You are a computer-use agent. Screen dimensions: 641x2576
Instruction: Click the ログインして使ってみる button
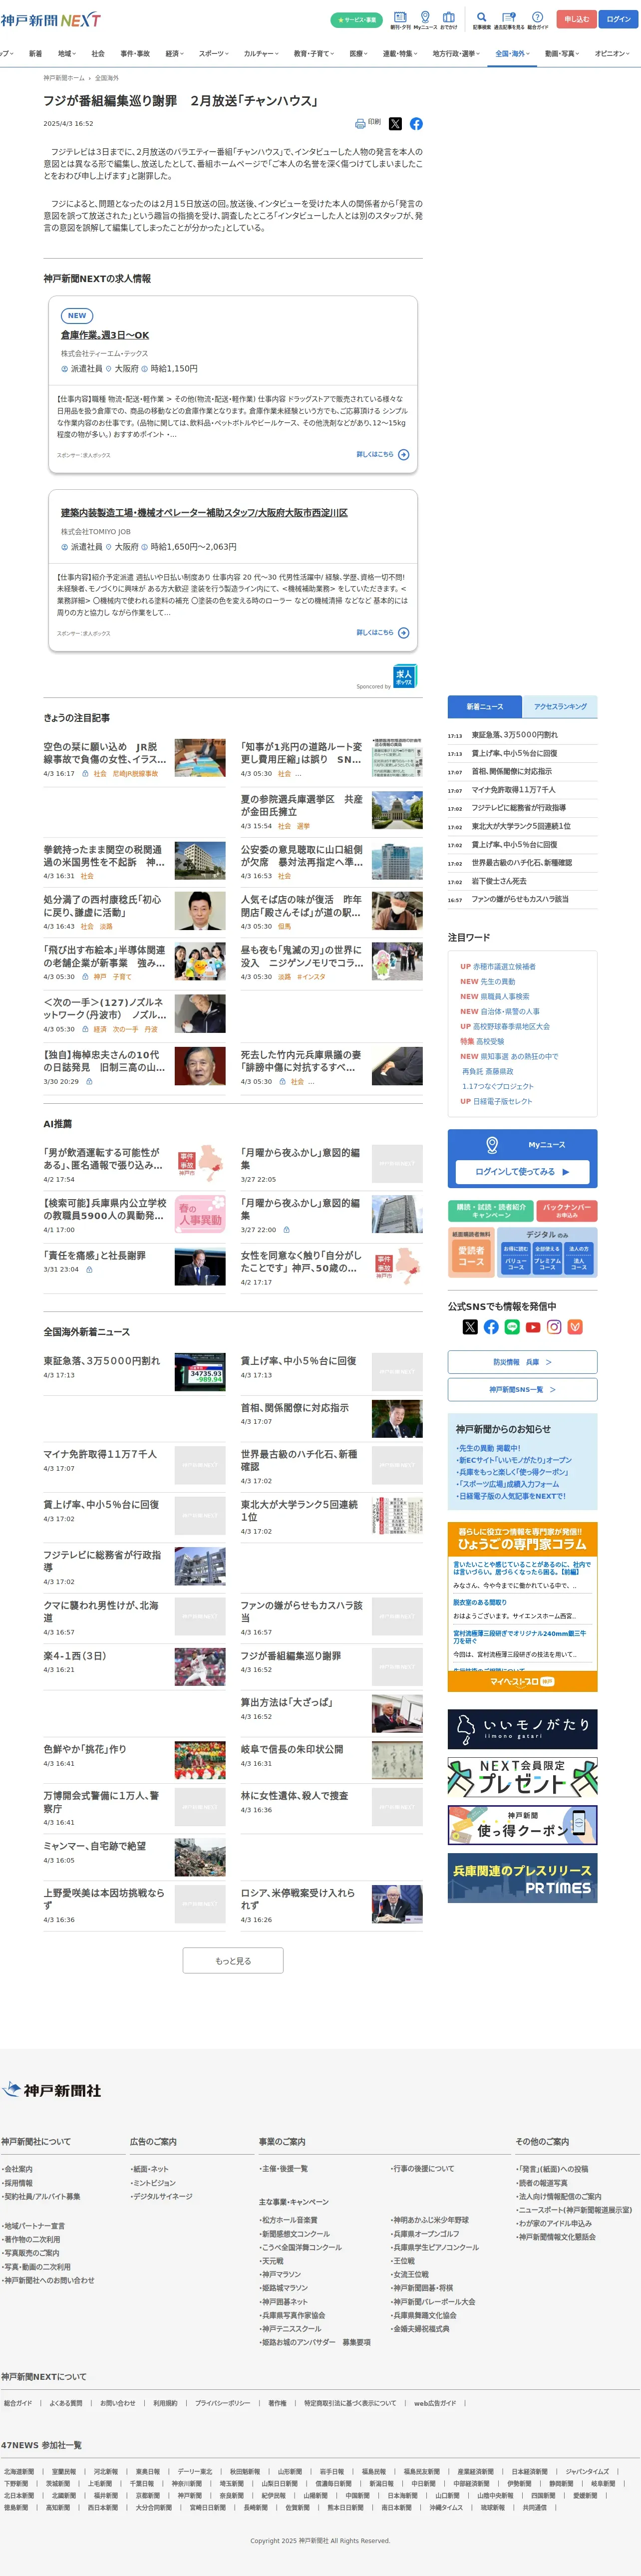point(523,1171)
